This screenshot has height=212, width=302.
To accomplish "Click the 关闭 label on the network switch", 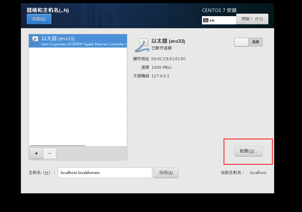I will pos(255,42).
